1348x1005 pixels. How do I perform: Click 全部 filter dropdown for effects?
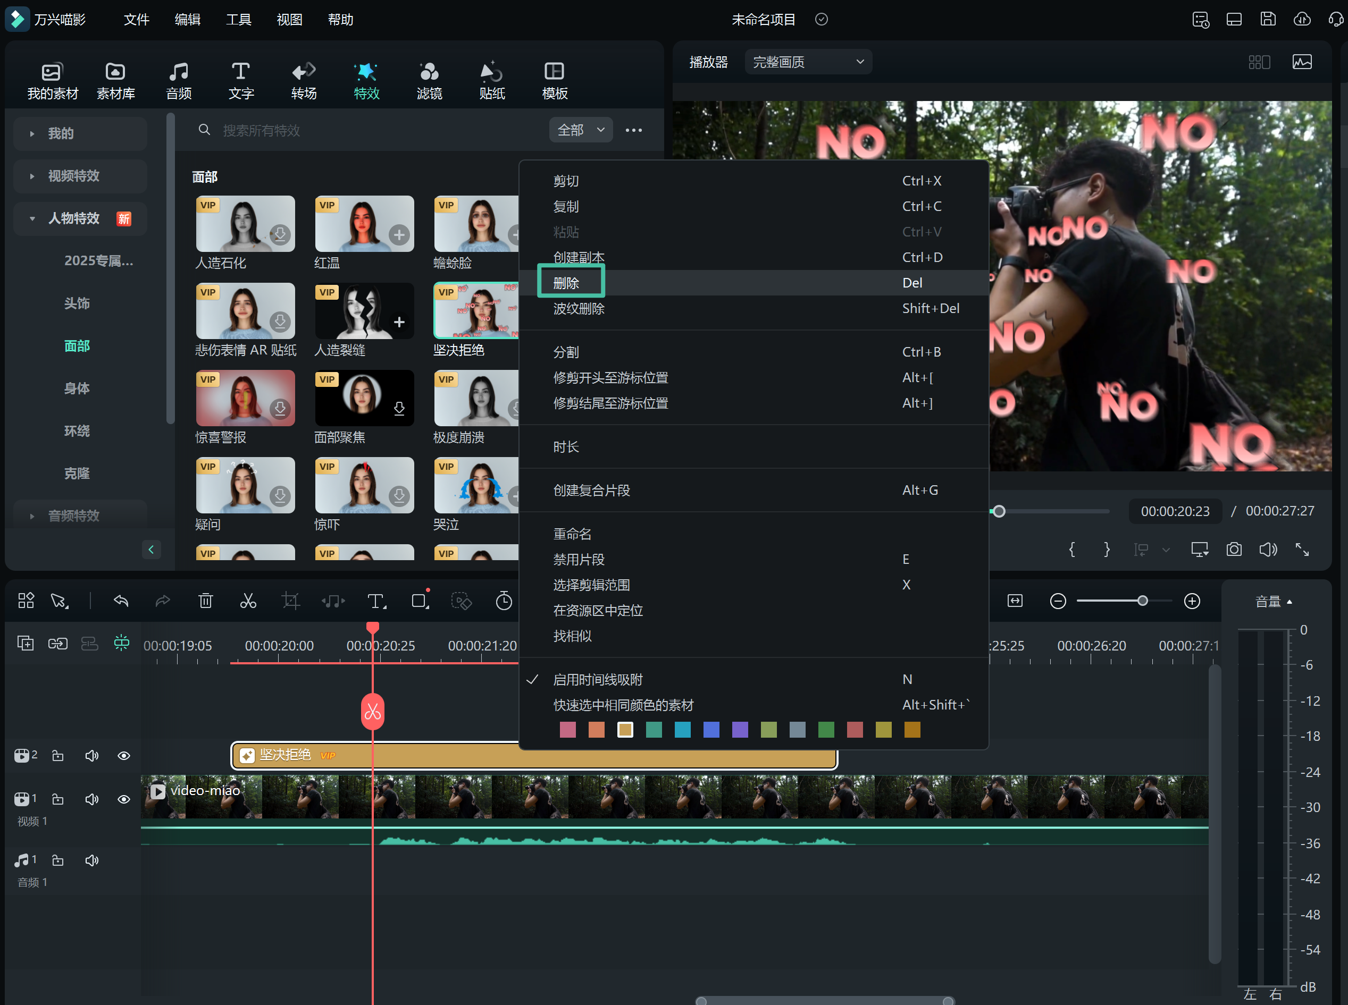click(x=578, y=129)
